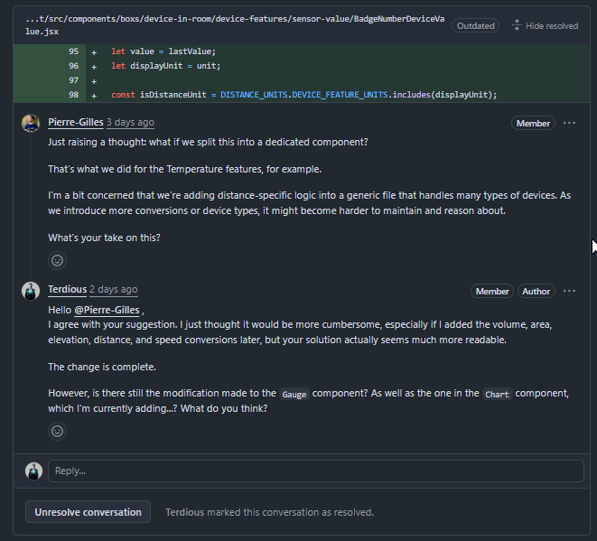The width and height of the screenshot is (597, 541).
Task: Open the three-dot menu on Terdious' comment
Action: 569,291
